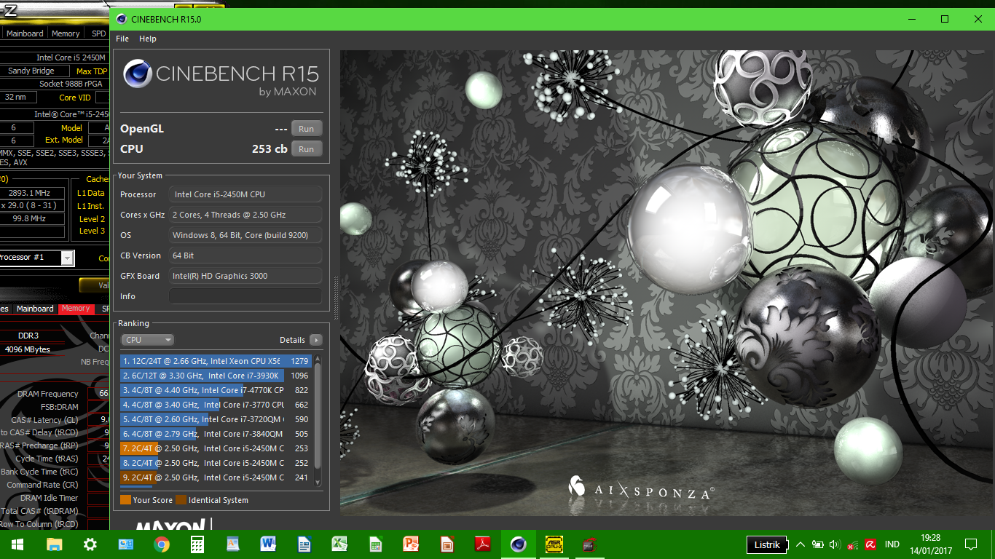Click the Cores x GHz value field
The image size is (995, 559).
245,215
